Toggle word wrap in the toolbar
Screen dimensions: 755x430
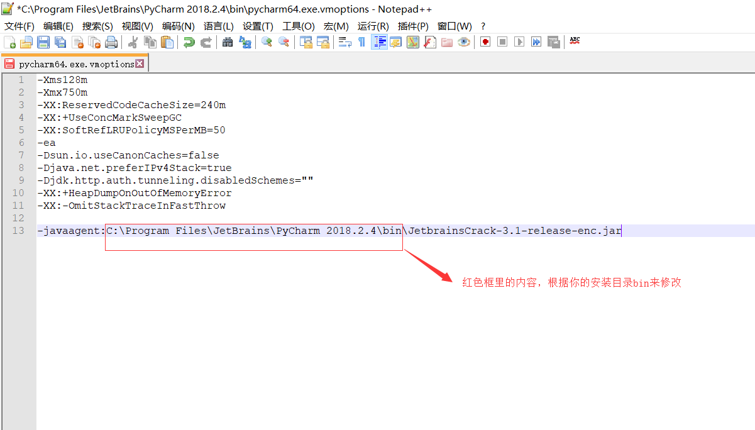coord(344,42)
